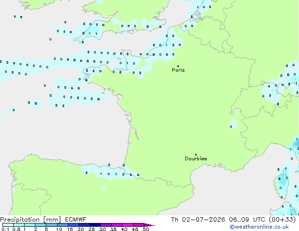299x231 pixels.
Task: Pick the 2–5 mm legend swatch
Action: click(41, 225)
